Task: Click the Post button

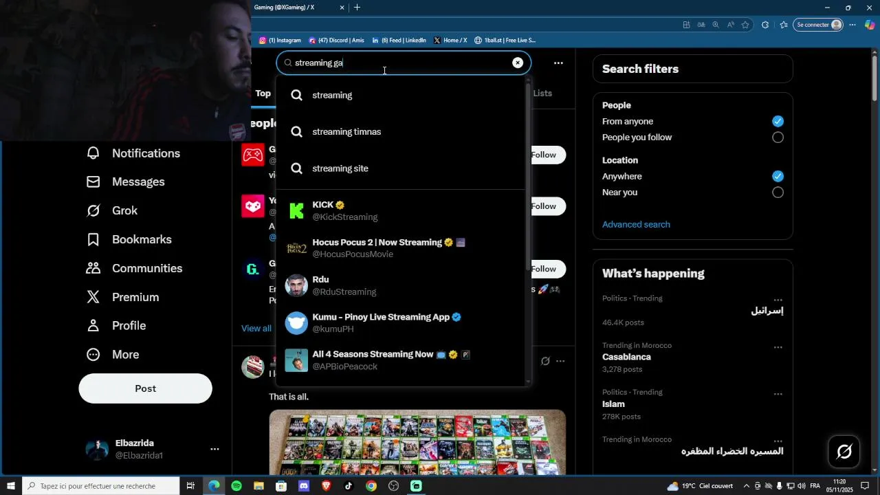Action: [x=145, y=388]
